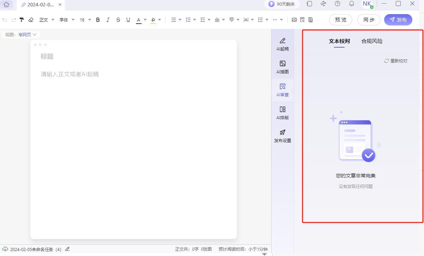
Task: Open 发布设置 publish settings
Action: [282, 136]
